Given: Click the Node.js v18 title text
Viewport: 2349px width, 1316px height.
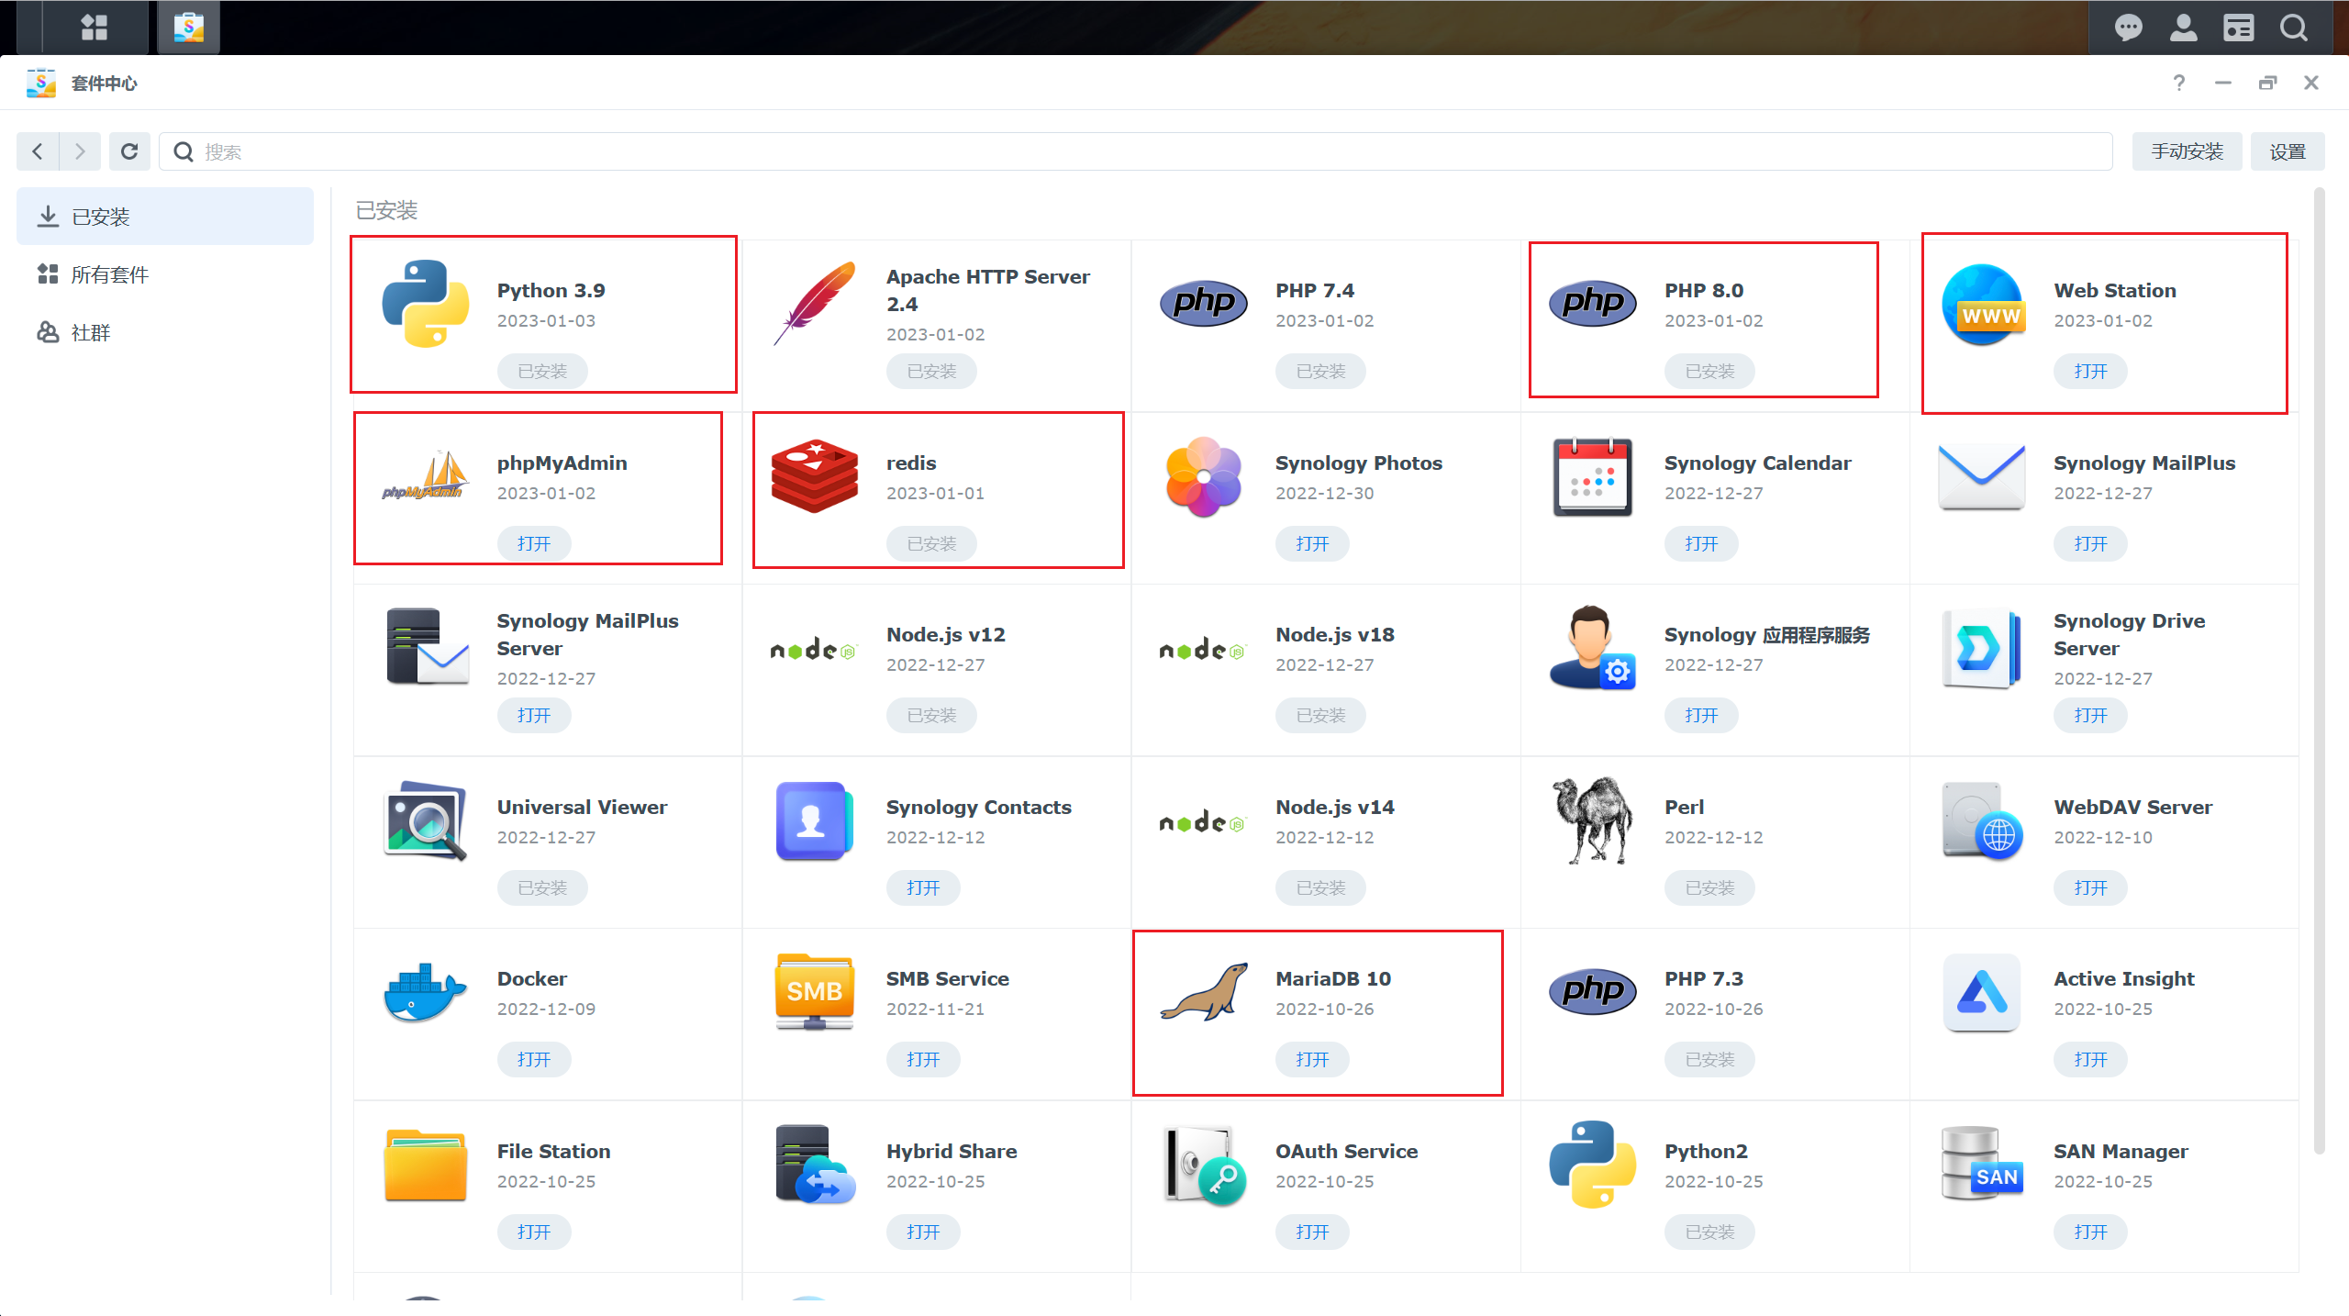Looking at the screenshot, I should (1334, 634).
